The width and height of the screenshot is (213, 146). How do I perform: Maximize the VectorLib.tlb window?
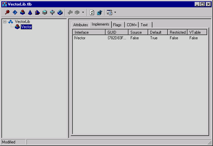[x=202, y=4]
